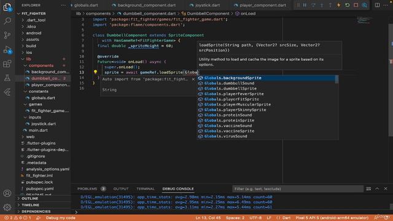This screenshot has height=221, width=393.
Task: Open the Extensions view
Action: pos(7,64)
